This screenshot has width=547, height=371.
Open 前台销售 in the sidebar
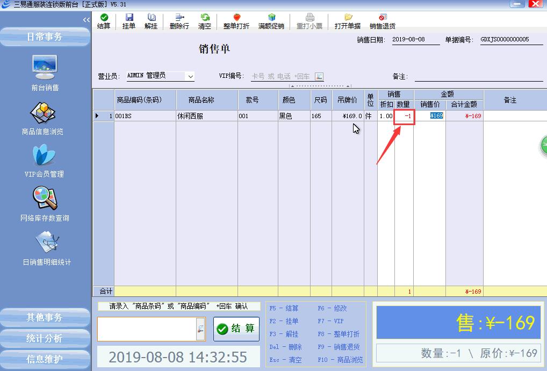click(45, 72)
